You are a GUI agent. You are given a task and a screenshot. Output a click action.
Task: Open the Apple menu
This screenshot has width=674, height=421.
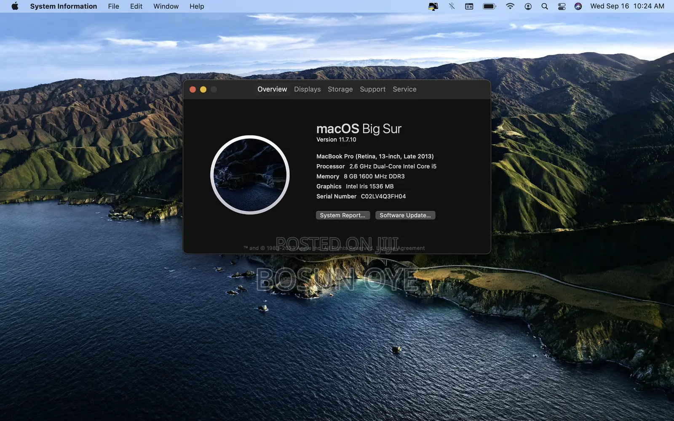click(15, 6)
